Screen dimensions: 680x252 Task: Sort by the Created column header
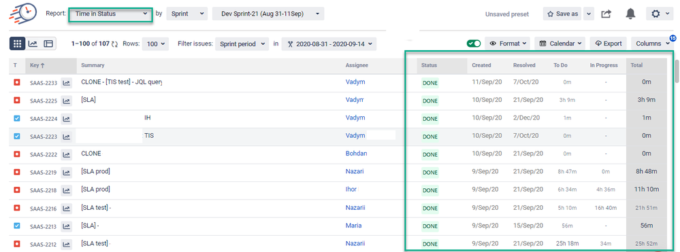[x=481, y=65]
